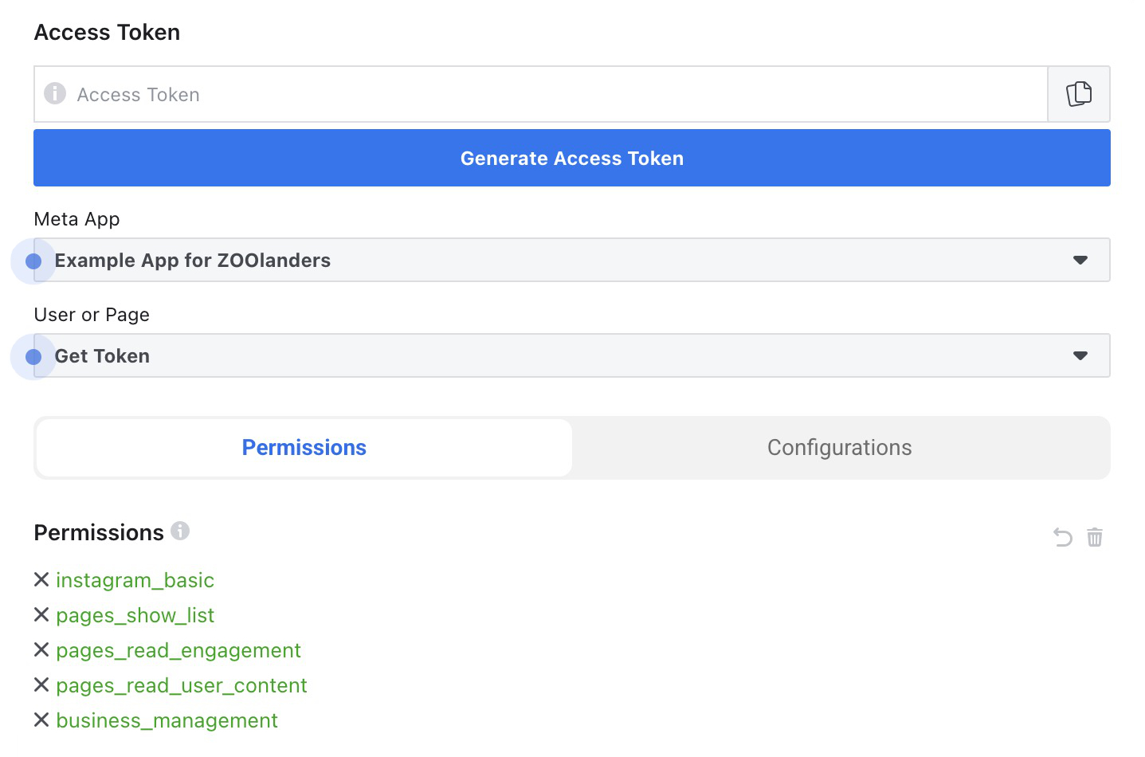This screenshot has width=1145, height=757.
Task: Click the blue dot next to Get Token
Action: point(33,357)
